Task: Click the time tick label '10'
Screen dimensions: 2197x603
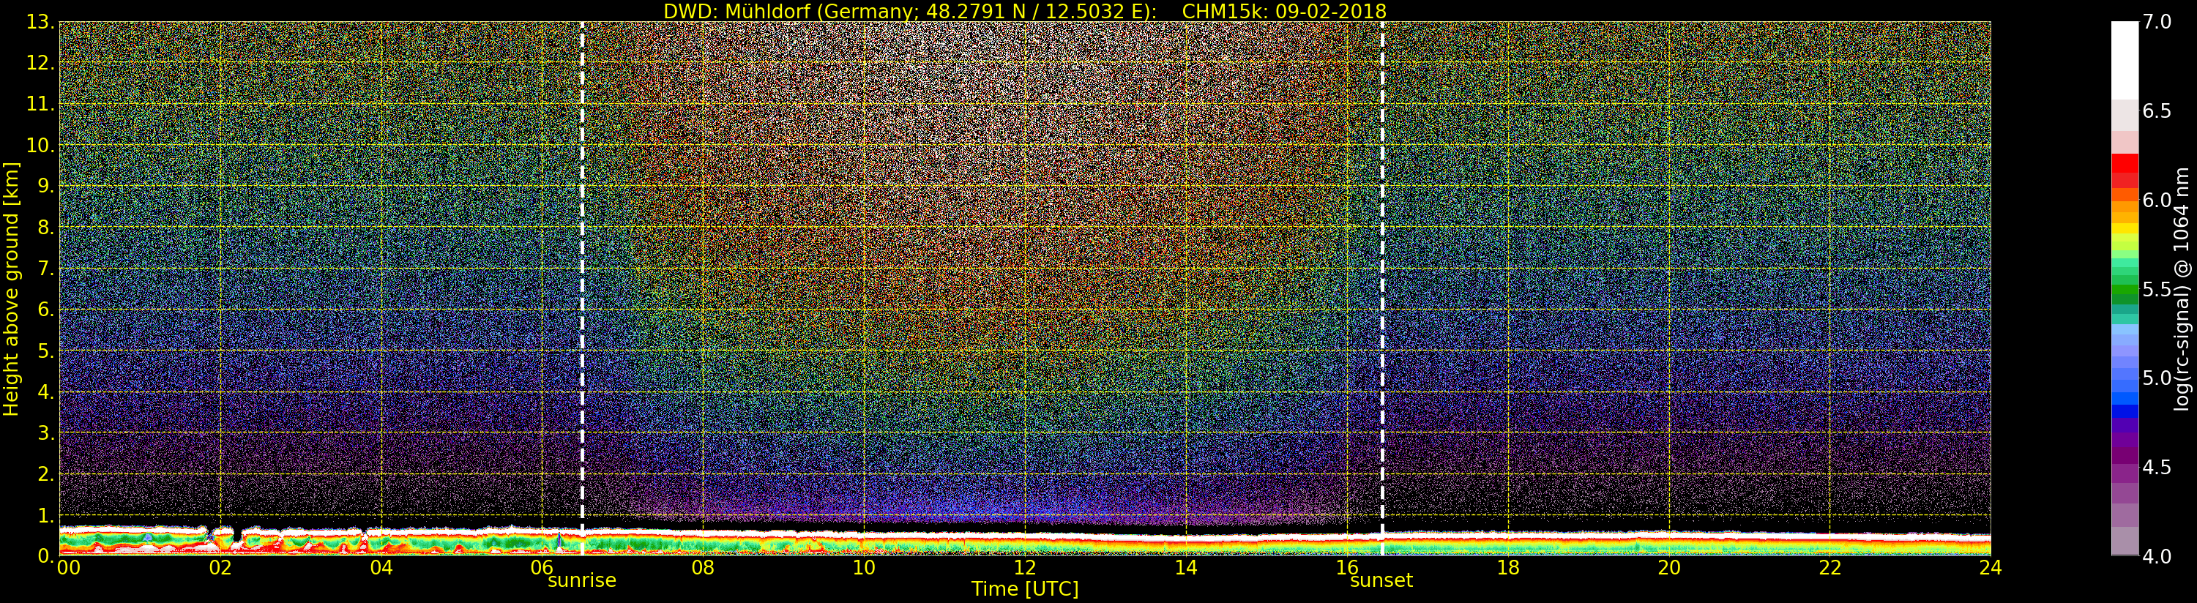Action: 864,568
